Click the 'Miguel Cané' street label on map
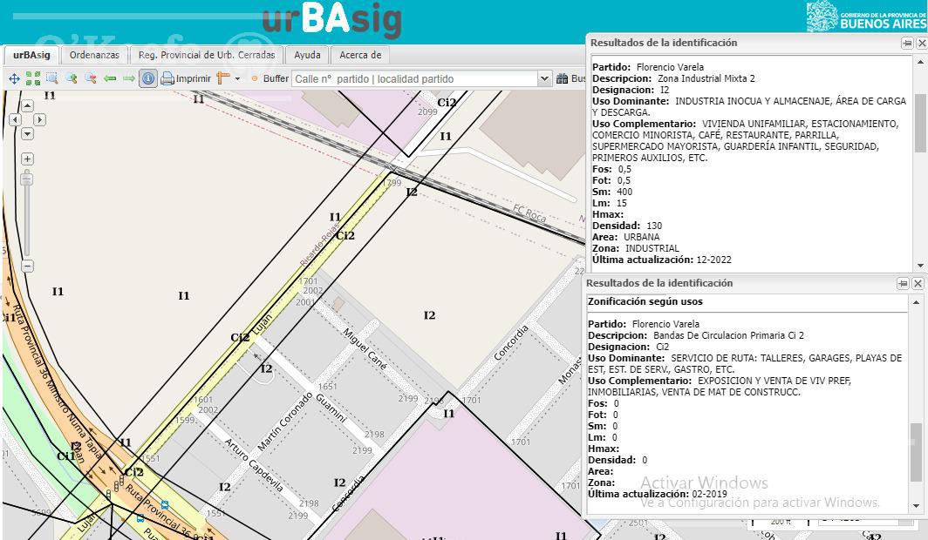 pyautogui.click(x=365, y=349)
